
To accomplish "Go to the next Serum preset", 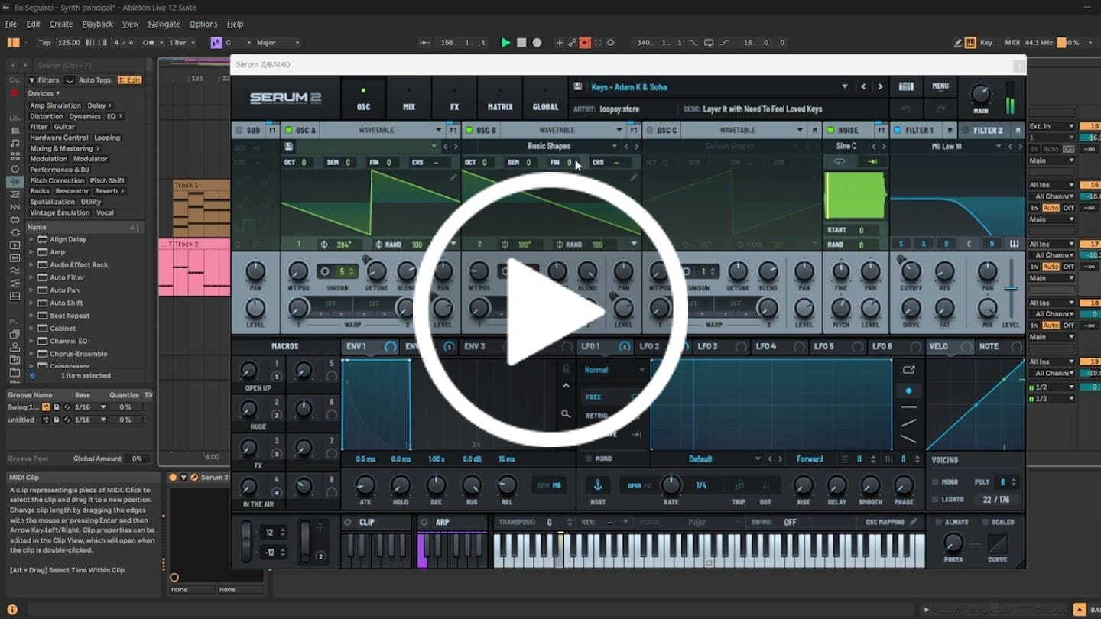I will point(880,87).
